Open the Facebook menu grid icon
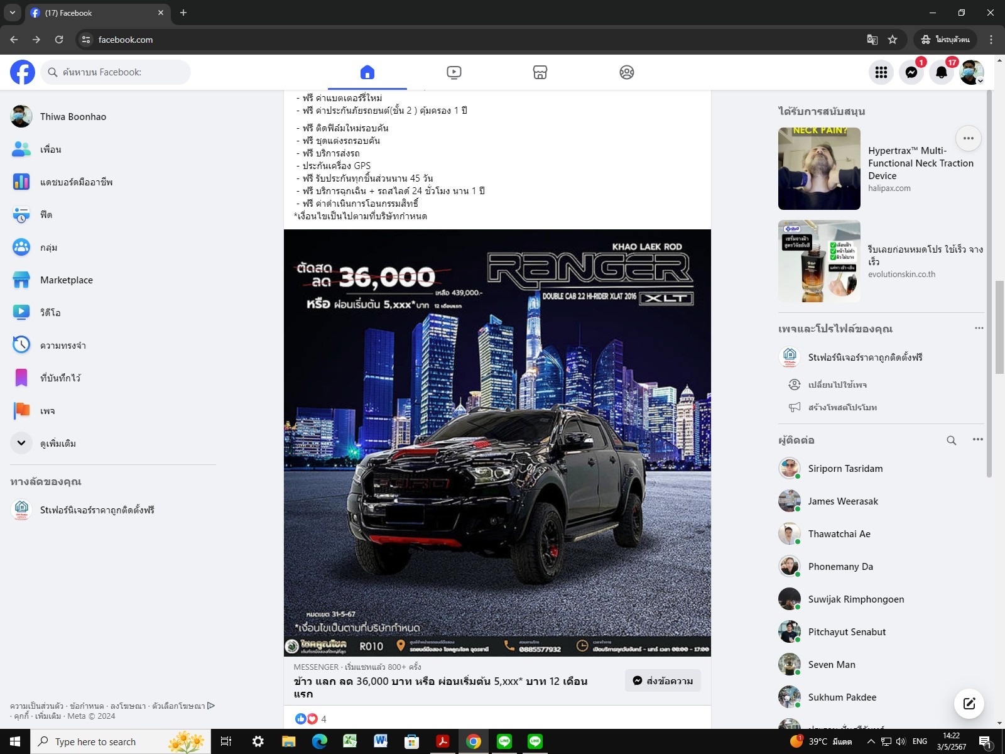This screenshot has height=754, width=1005. 881,72
